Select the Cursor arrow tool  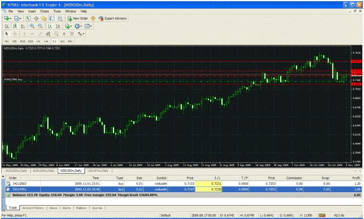[6, 34]
